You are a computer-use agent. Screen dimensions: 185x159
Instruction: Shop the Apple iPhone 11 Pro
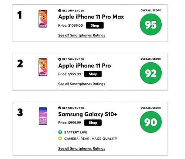pyautogui.click(x=93, y=74)
